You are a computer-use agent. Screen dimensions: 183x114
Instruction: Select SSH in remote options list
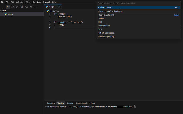click(138, 22)
